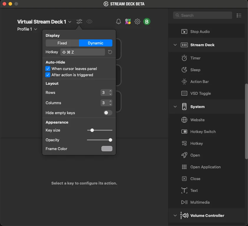
Task: Reset the hotkey with the undo arrow
Action: click(110, 52)
